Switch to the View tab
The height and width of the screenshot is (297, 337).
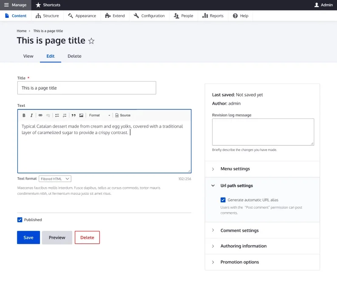(x=28, y=56)
